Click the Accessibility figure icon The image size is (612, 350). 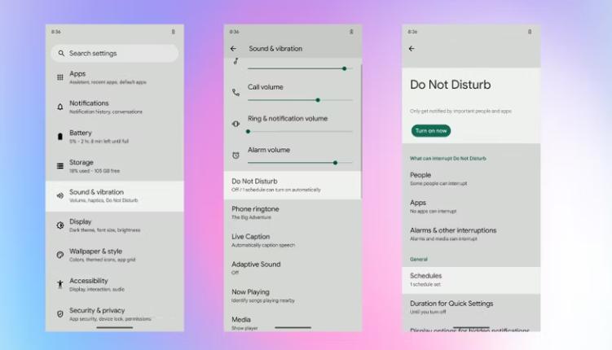coord(60,284)
